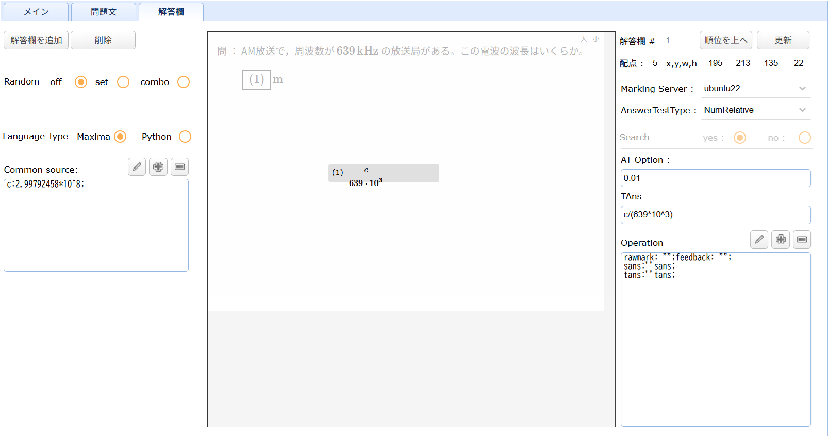Click the 小 shrink text size icon
This screenshot has height=436, width=828.
click(x=596, y=39)
